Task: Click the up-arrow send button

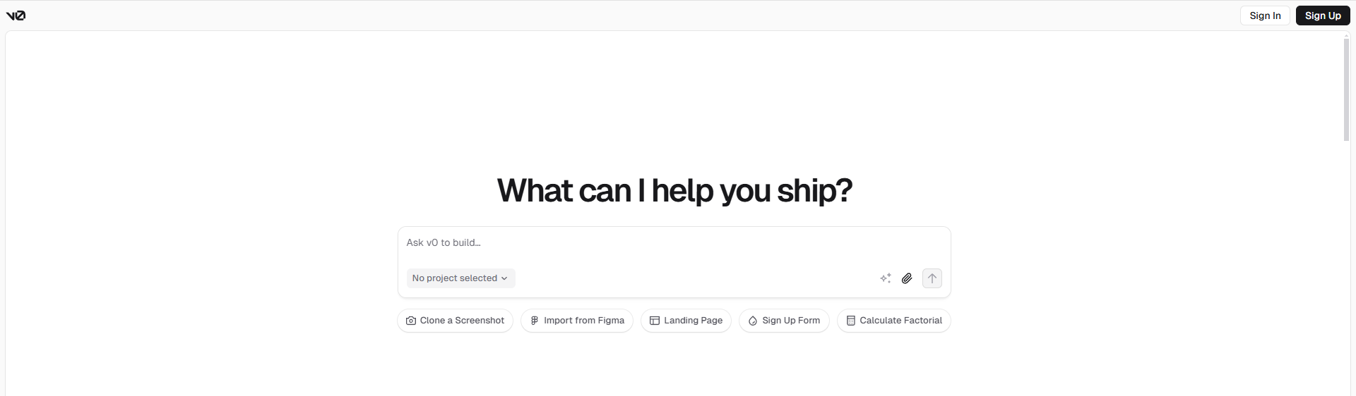Action: tap(932, 278)
